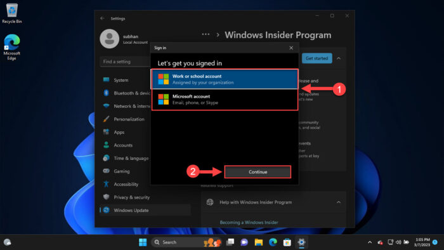The height and width of the screenshot is (250, 444).
Task: Click the Continue button
Action: point(258,172)
